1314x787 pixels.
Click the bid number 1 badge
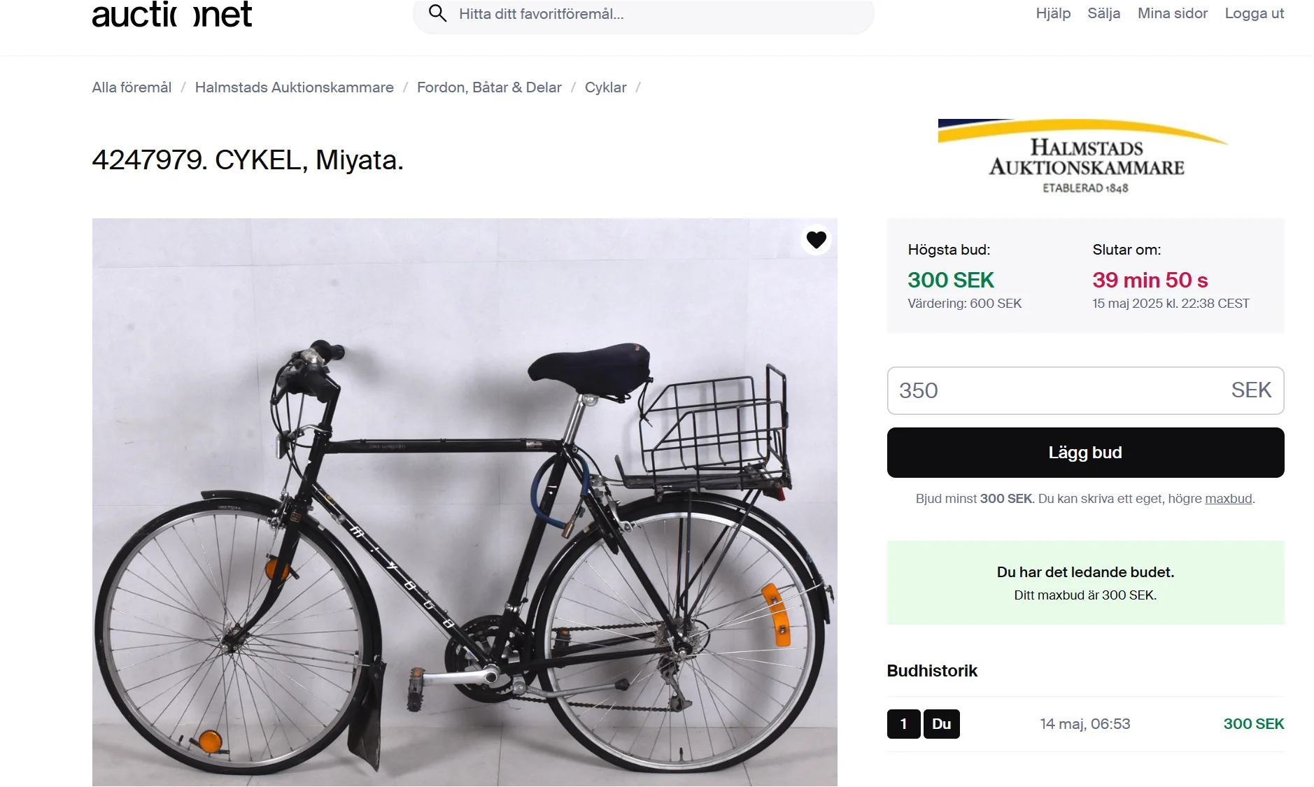tap(903, 724)
